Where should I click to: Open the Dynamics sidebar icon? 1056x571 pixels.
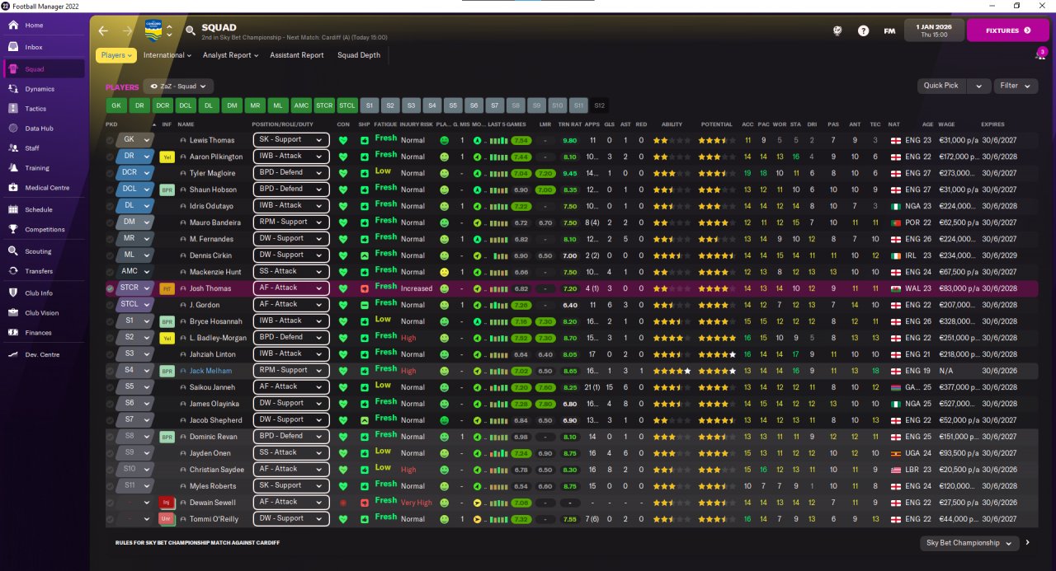click(13, 89)
